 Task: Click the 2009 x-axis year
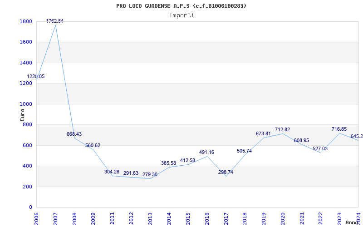[93, 218]
